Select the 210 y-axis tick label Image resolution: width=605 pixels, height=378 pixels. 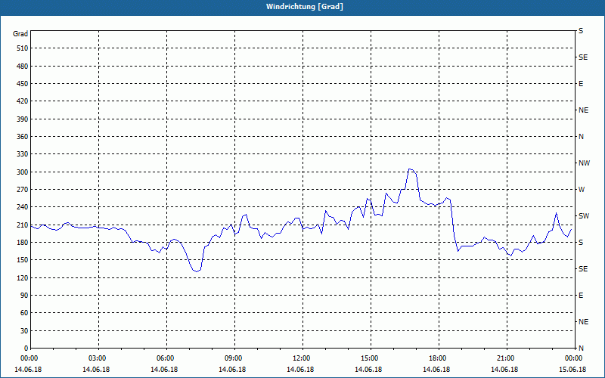[23, 225]
